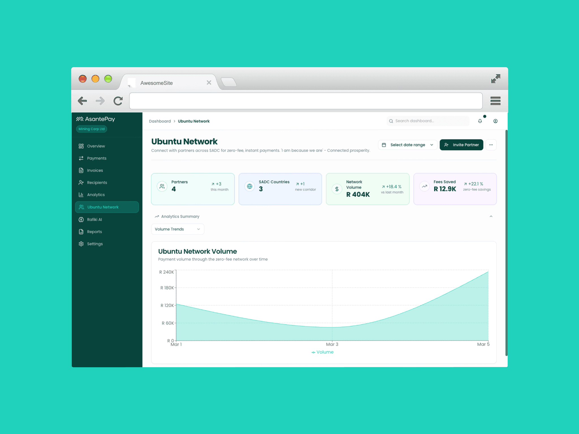The image size is (579, 434).
Task: Click the Invite Partner button
Action: [x=461, y=145]
